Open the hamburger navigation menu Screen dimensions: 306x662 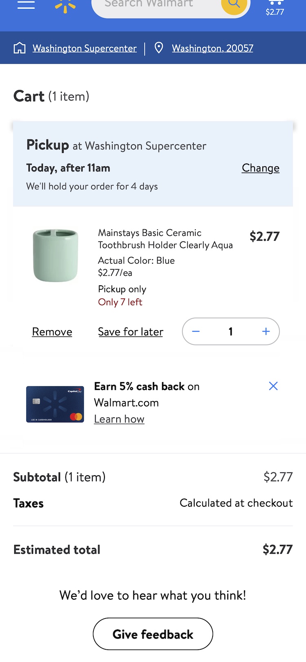click(x=26, y=4)
